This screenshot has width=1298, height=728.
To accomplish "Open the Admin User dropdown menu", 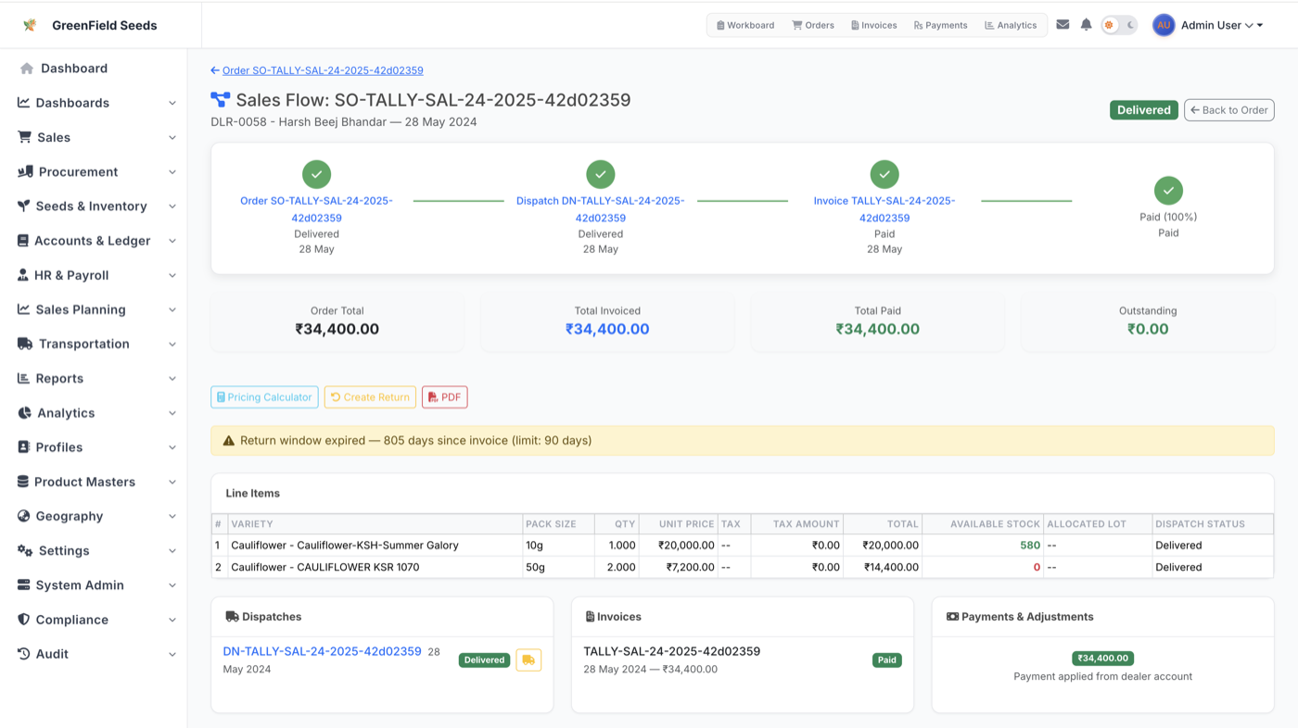I will coord(1221,25).
